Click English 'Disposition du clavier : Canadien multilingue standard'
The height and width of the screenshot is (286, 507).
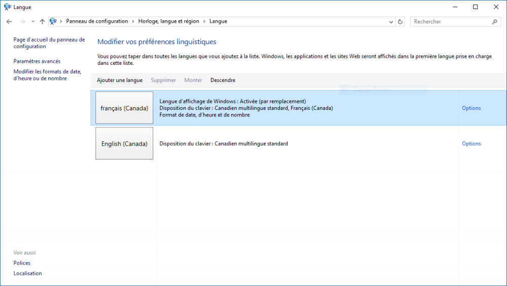[224, 144]
